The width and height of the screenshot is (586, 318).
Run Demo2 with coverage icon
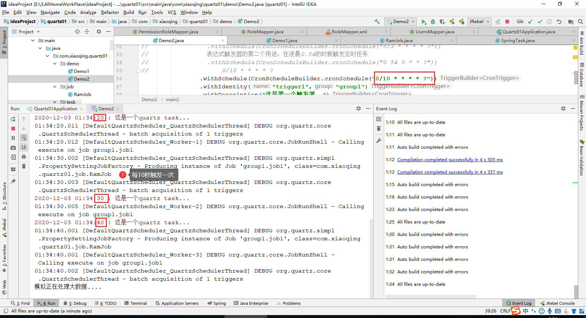pos(442,22)
